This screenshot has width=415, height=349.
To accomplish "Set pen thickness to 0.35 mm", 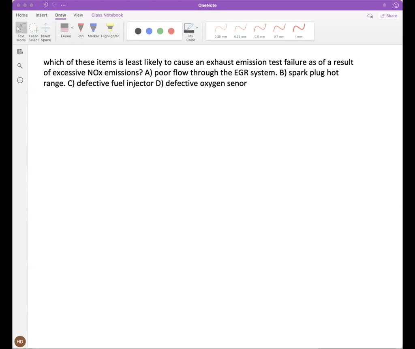I will pyautogui.click(x=240, y=31).
